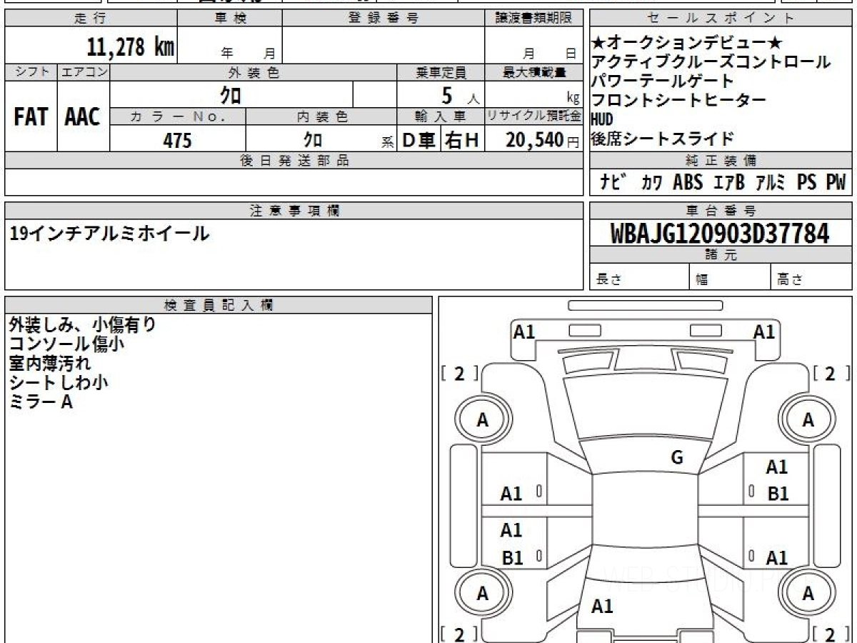857x643 pixels.
Task: Click the seating capacity value 5 人
Action: pyautogui.click(x=460, y=95)
